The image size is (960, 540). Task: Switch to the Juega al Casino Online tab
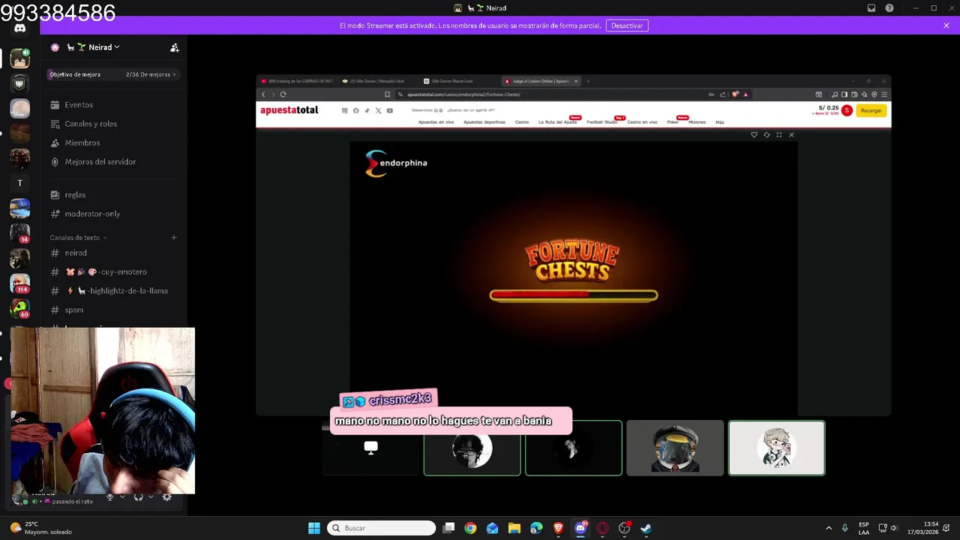(x=540, y=81)
